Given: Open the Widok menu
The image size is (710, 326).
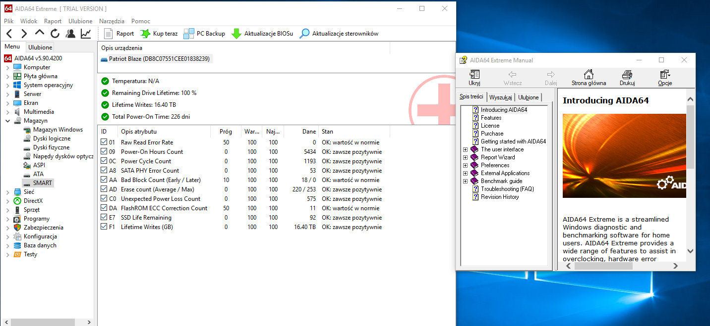Looking at the screenshot, I should tap(29, 21).
